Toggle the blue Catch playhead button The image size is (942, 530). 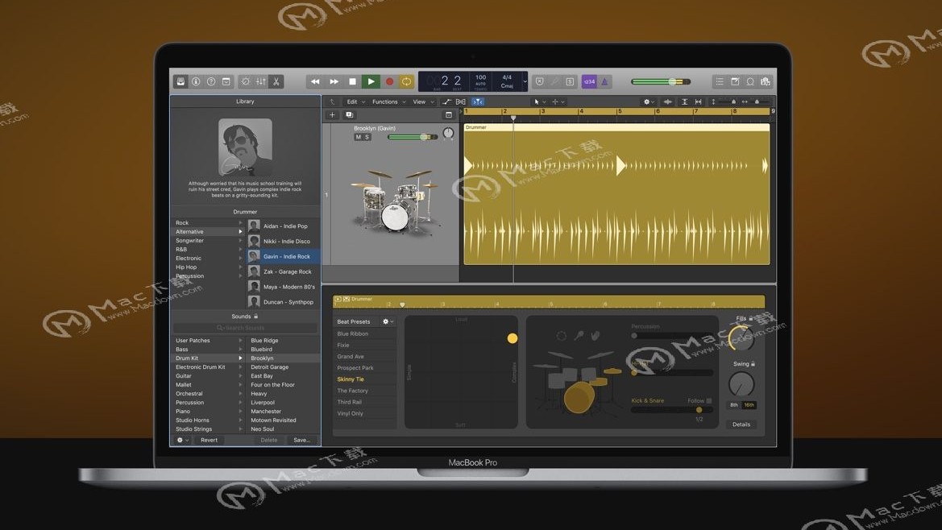[x=478, y=102]
